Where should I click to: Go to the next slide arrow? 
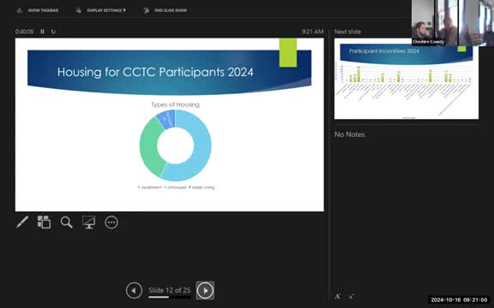(205, 290)
